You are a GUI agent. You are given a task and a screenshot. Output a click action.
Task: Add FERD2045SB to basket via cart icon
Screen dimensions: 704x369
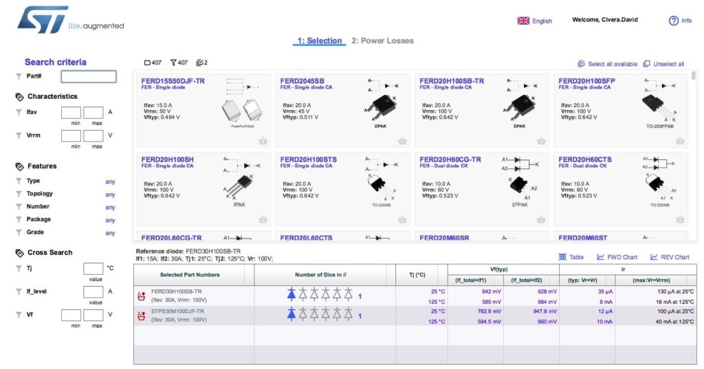click(402, 141)
